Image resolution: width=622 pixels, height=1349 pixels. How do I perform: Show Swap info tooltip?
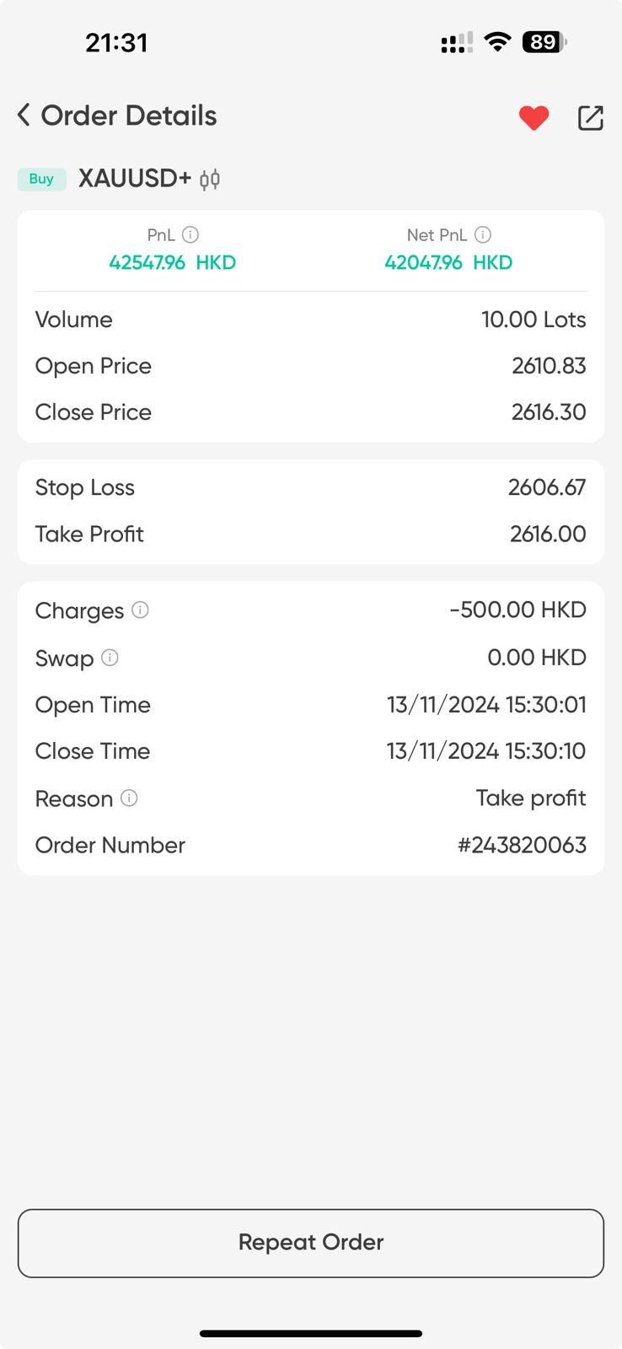click(x=110, y=658)
